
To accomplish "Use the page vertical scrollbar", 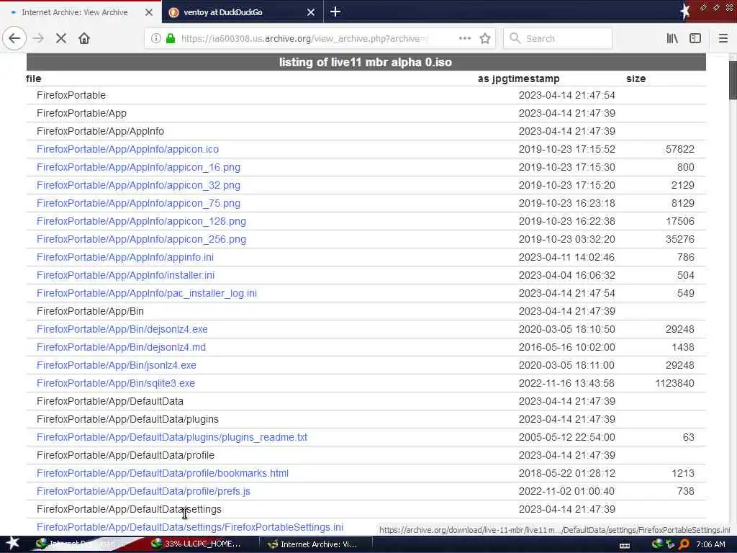I will point(733,80).
